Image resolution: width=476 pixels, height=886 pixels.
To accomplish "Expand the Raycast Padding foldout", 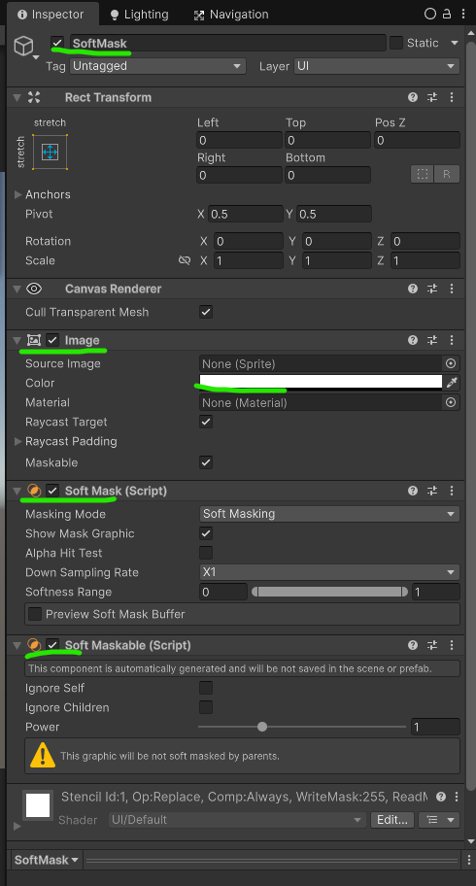I will coord(18,441).
